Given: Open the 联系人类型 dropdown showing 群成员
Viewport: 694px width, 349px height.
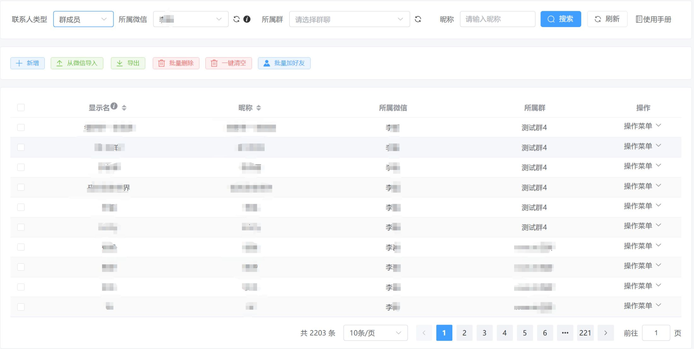Looking at the screenshot, I should pos(83,19).
